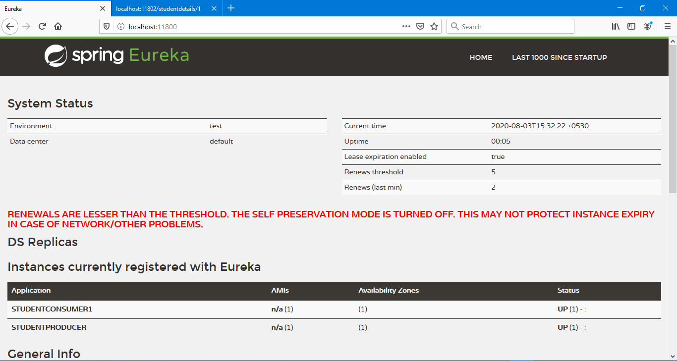Viewport: 677px width, 361px height.
Task: Go to the browser Home page icon
Action: [x=58, y=27]
